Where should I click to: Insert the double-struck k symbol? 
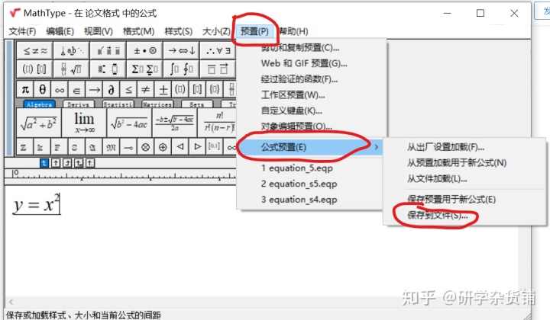(x=40, y=147)
